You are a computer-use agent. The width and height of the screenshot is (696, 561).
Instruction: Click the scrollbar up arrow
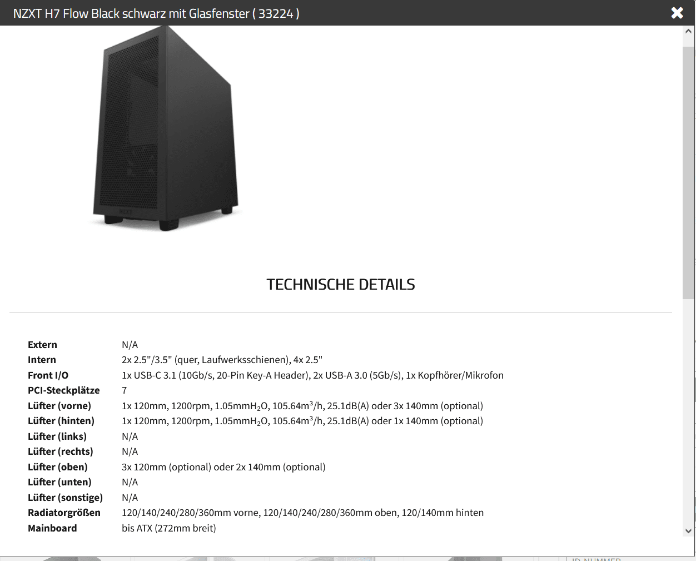[688, 32]
